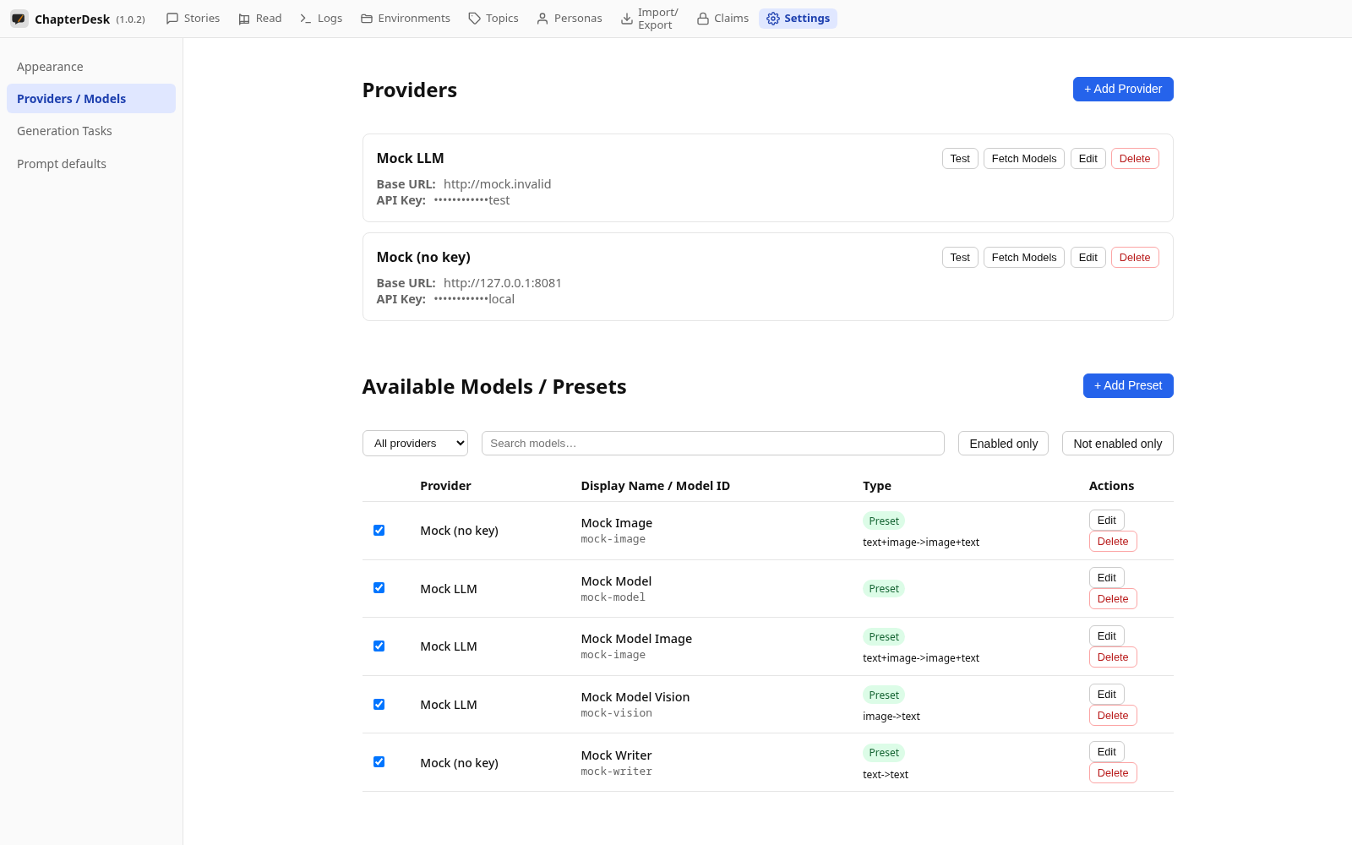Test the Mock LLM provider
Viewport: 1352px width, 845px height.
960,159
